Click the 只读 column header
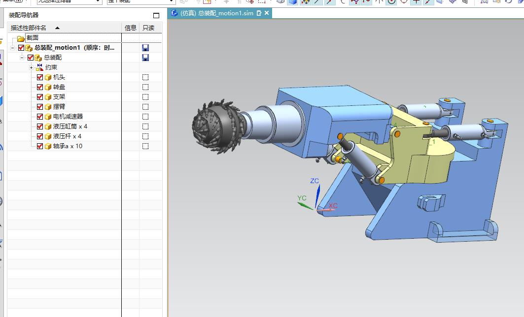 coord(148,28)
